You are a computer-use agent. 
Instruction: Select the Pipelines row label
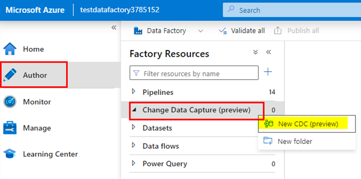(158, 92)
